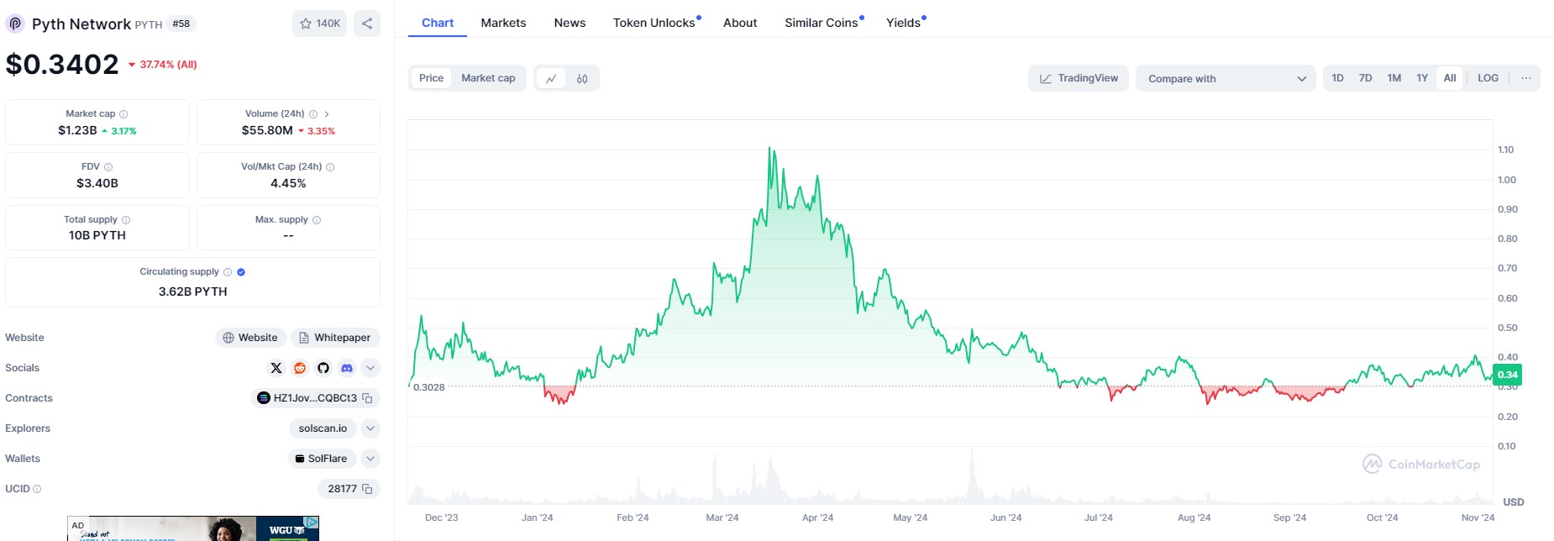The image size is (1554, 541).
Task: Click the current price tag 0.34
Action: click(x=1508, y=375)
